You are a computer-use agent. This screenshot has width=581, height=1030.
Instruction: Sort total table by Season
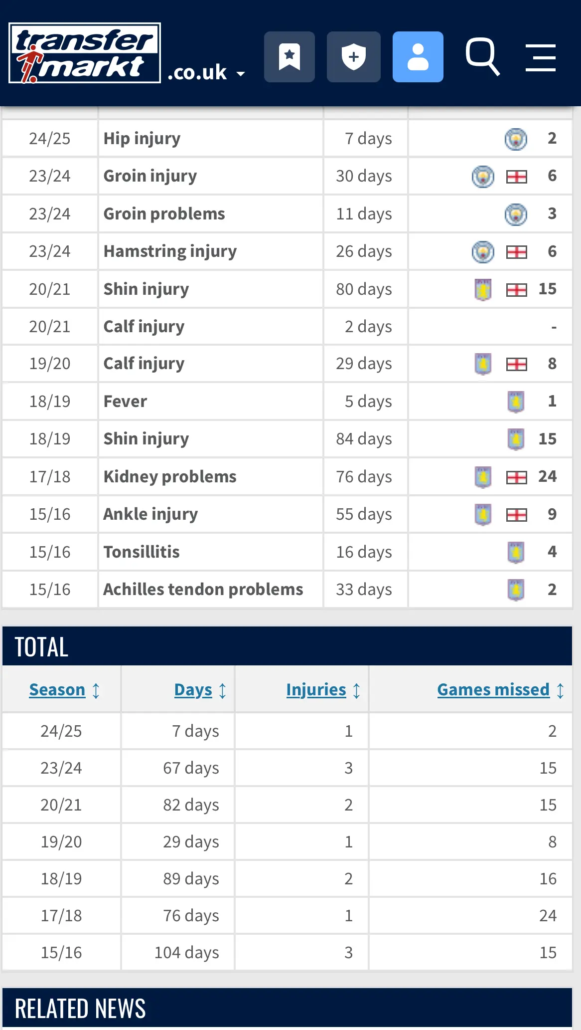(57, 690)
